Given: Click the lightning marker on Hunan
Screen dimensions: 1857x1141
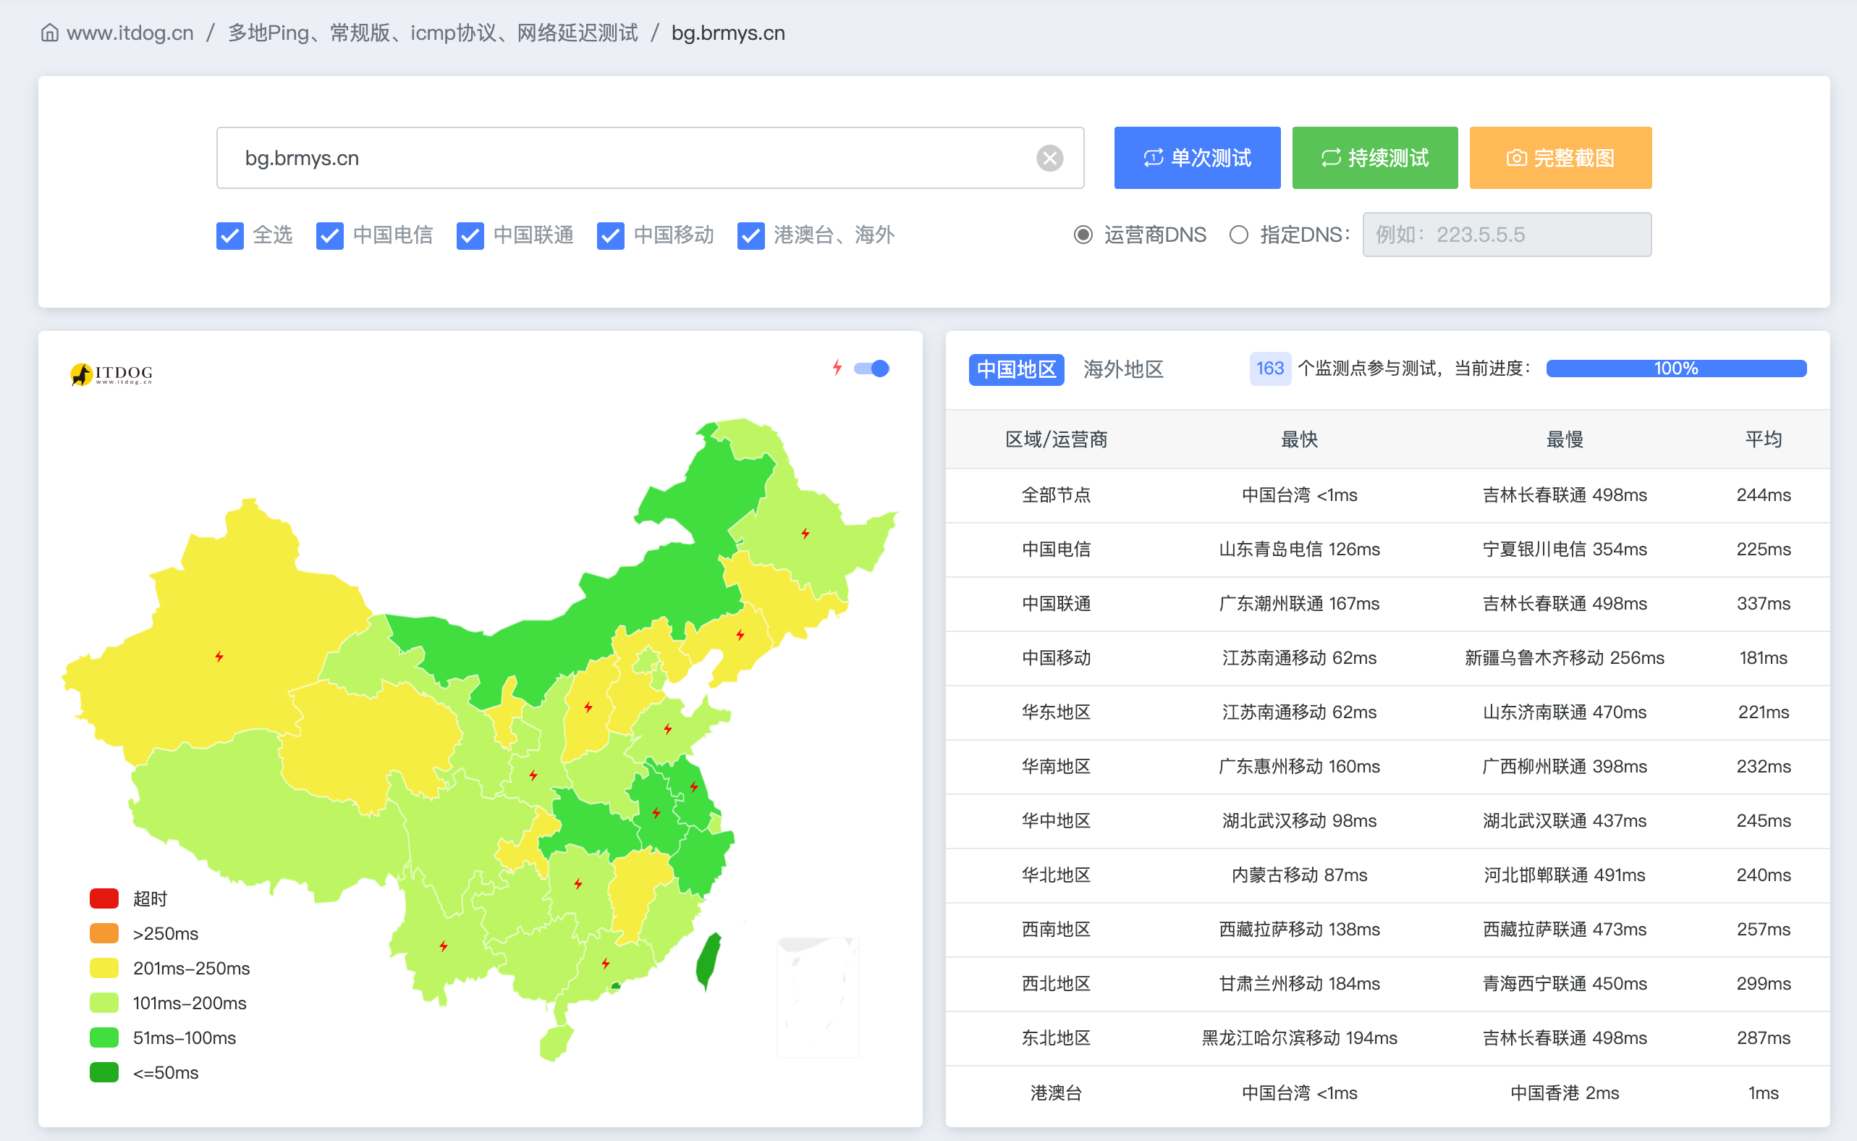Looking at the screenshot, I should [578, 884].
